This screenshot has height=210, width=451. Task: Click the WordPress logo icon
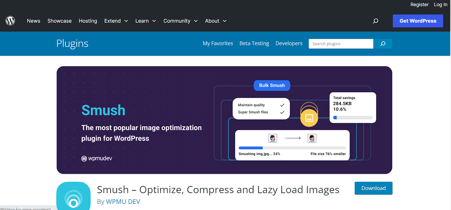10,21
